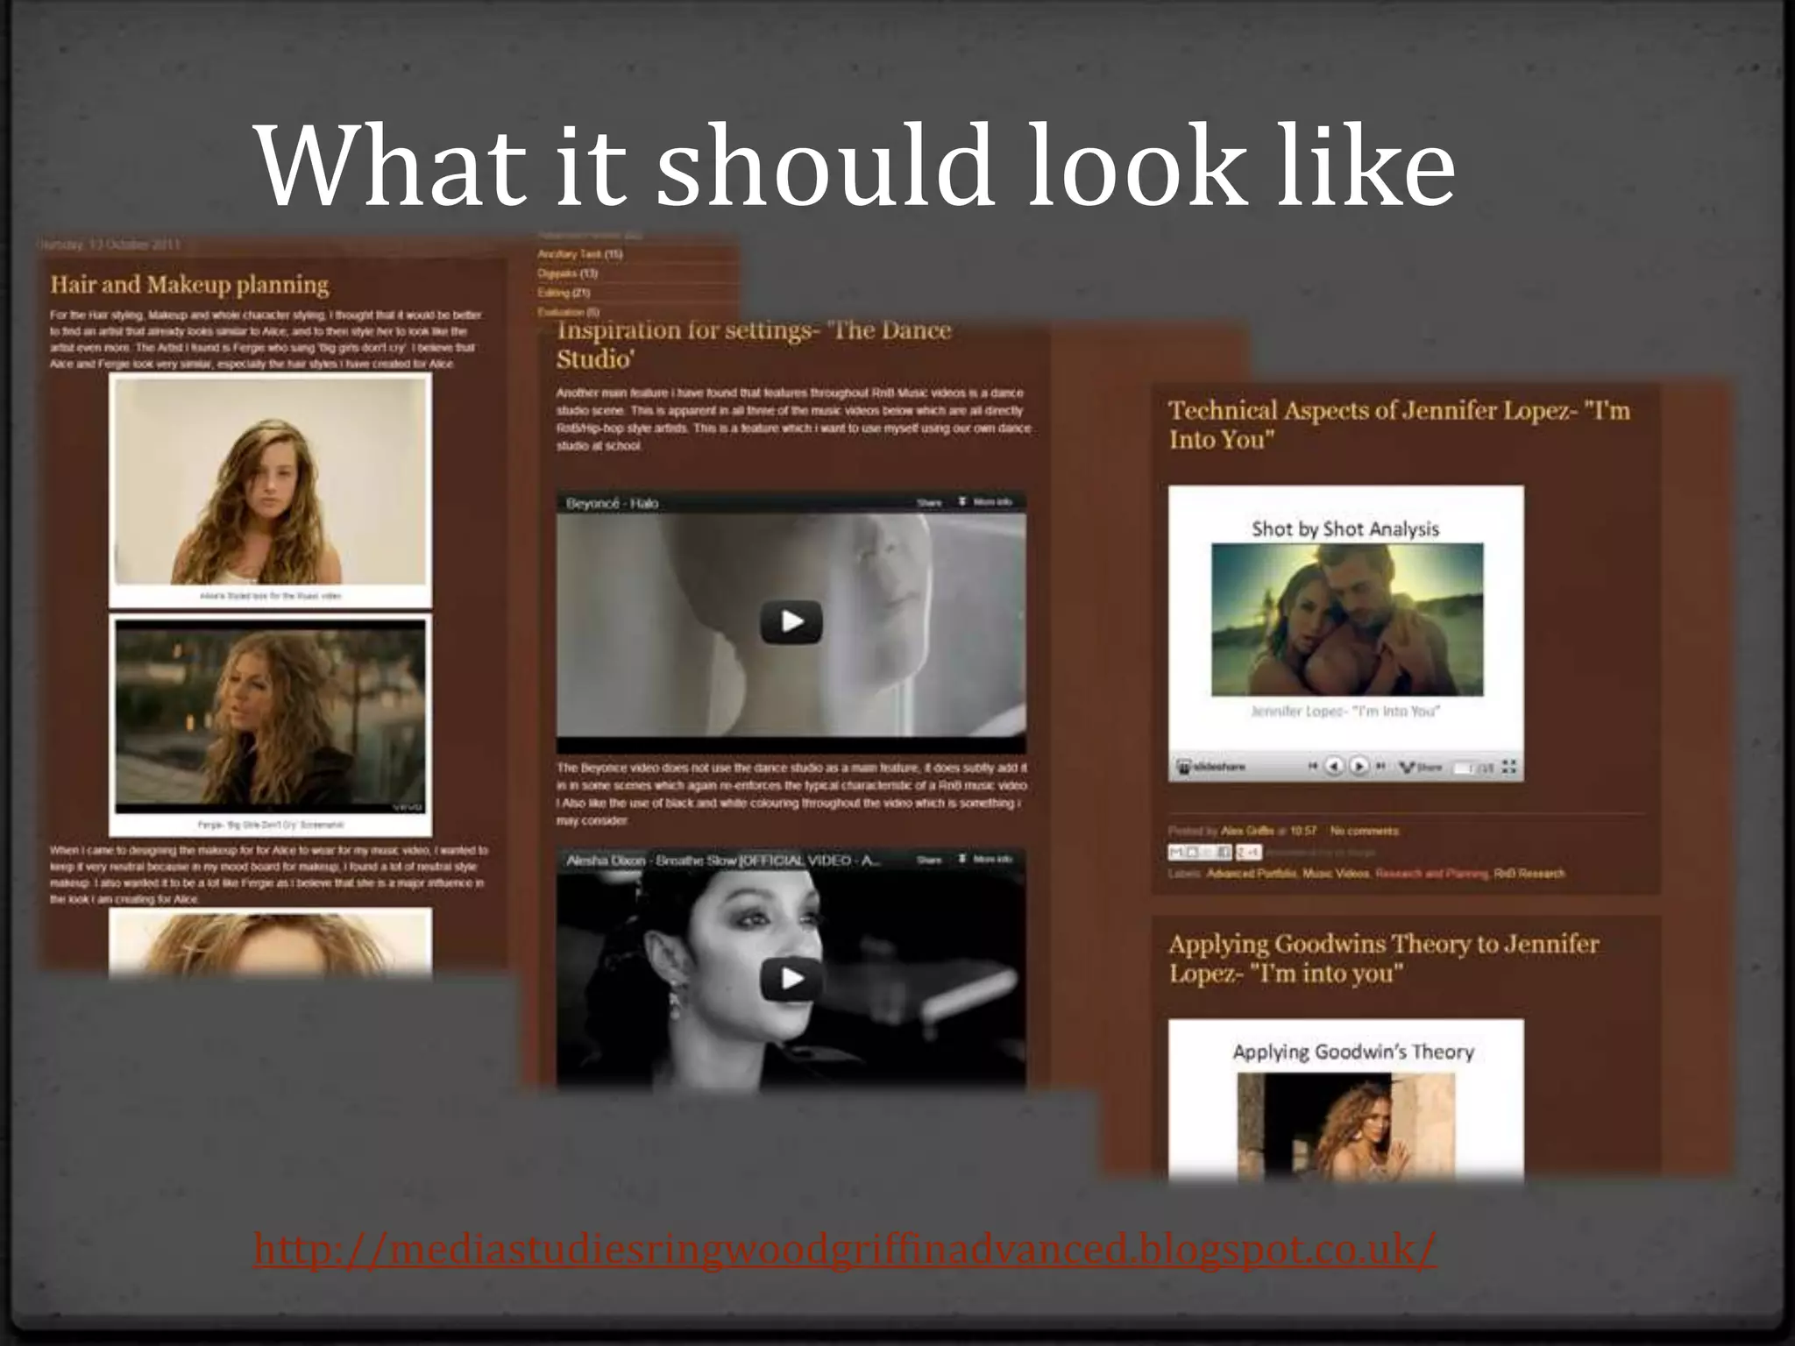Play the Alesha Dixon Breathe Slow video

(x=791, y=977)
